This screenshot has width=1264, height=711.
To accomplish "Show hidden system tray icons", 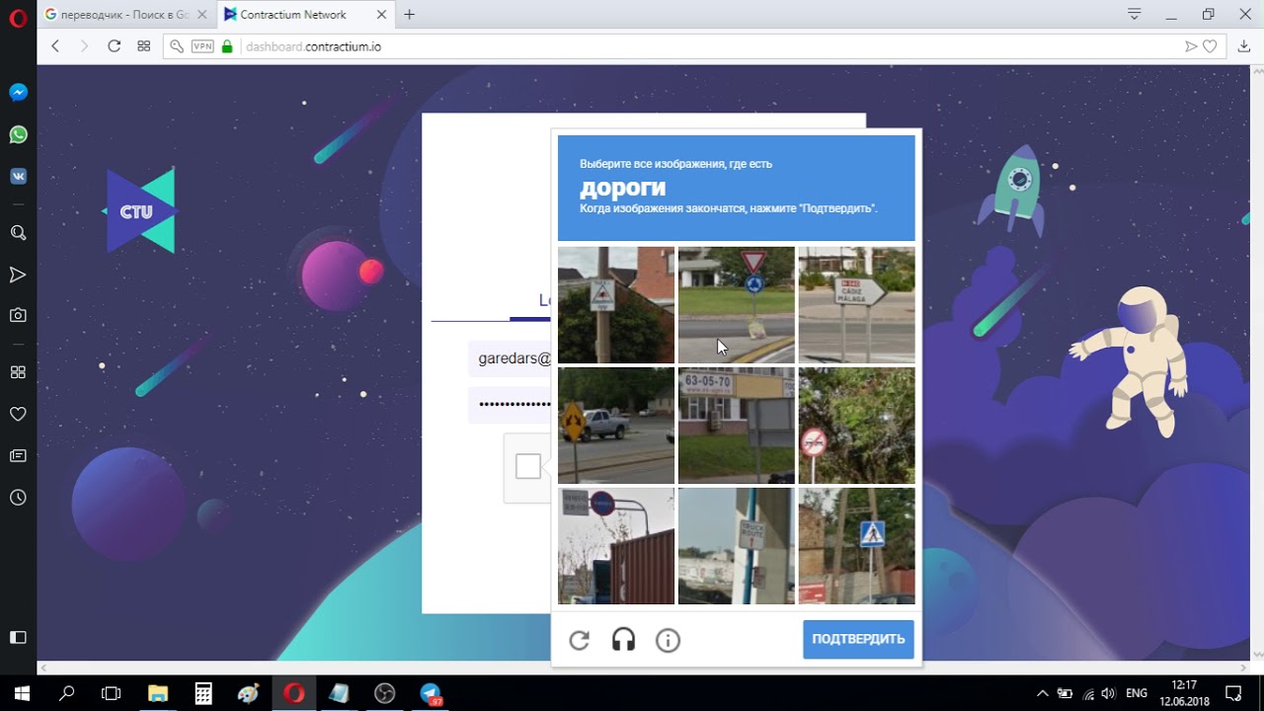I will (1042, 693).
